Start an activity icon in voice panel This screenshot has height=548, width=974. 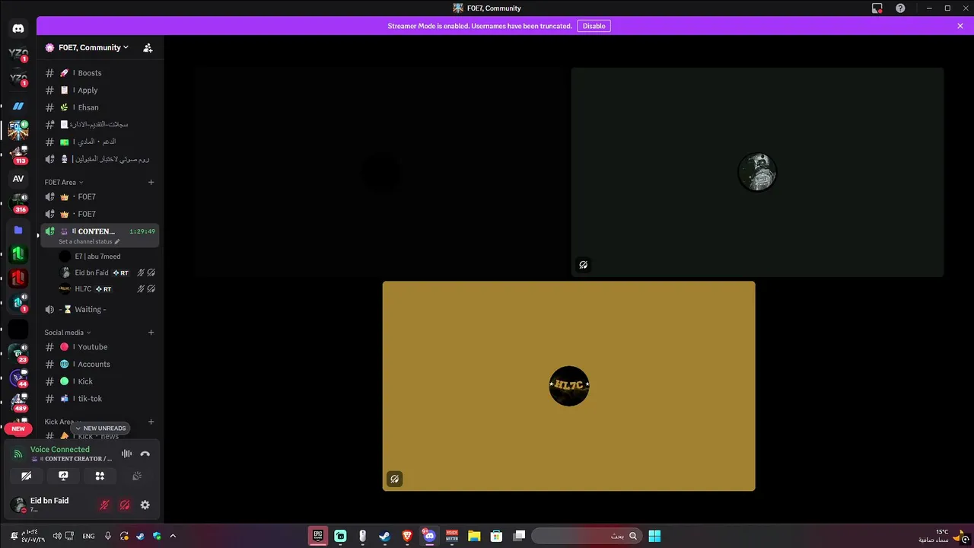pyautogui.click(x=100, y=476)
